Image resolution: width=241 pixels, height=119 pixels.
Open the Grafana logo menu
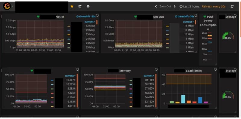pos(7,6)
